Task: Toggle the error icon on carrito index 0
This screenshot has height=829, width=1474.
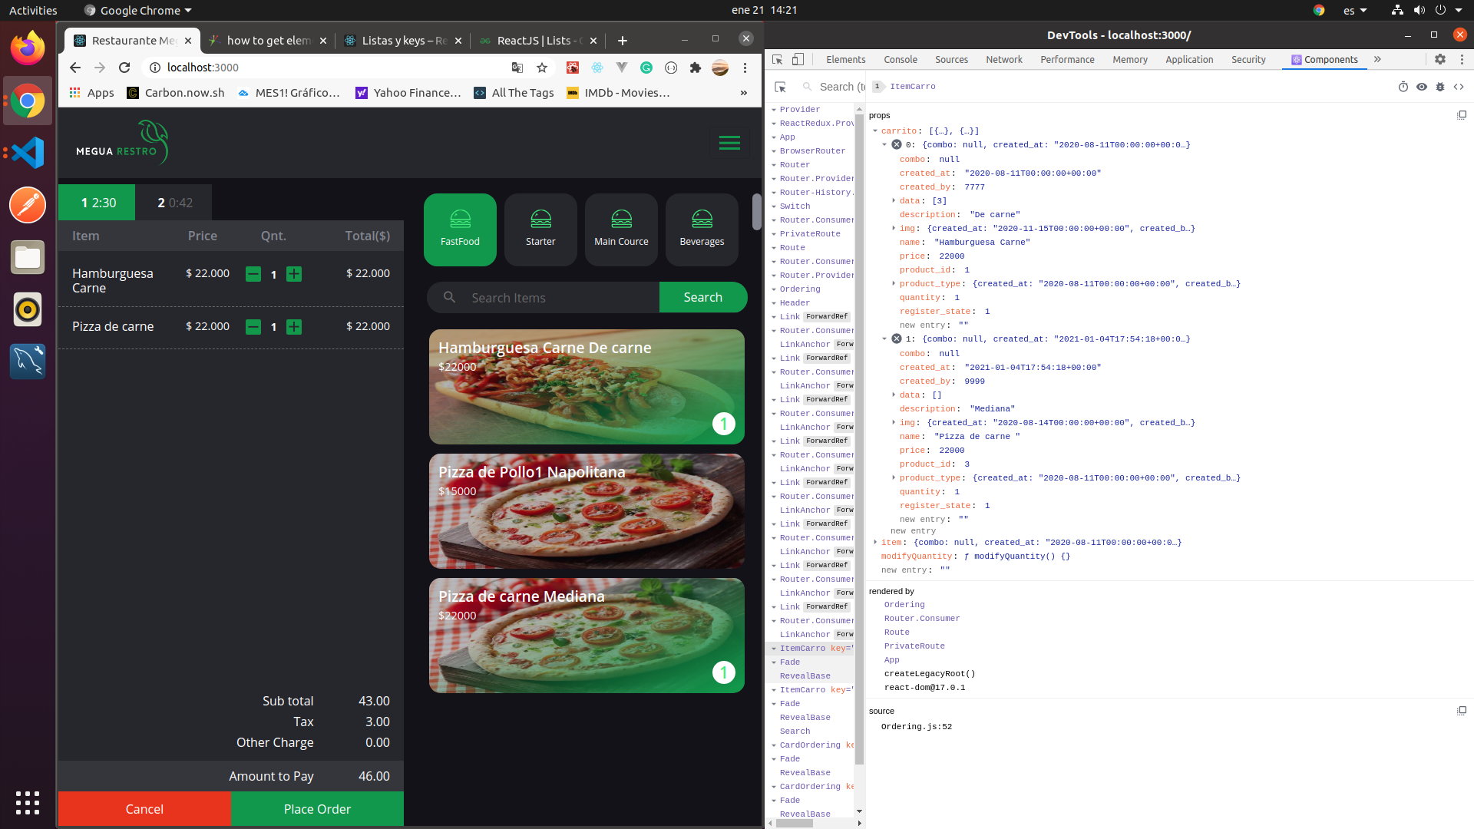Action: tap(896, 145)
